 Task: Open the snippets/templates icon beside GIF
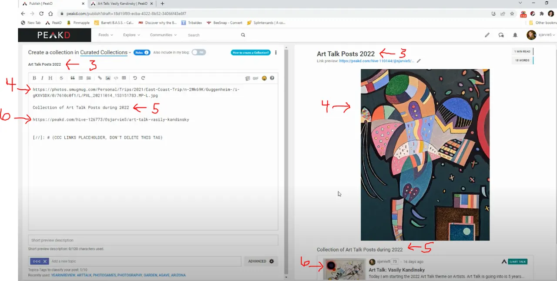248,79
